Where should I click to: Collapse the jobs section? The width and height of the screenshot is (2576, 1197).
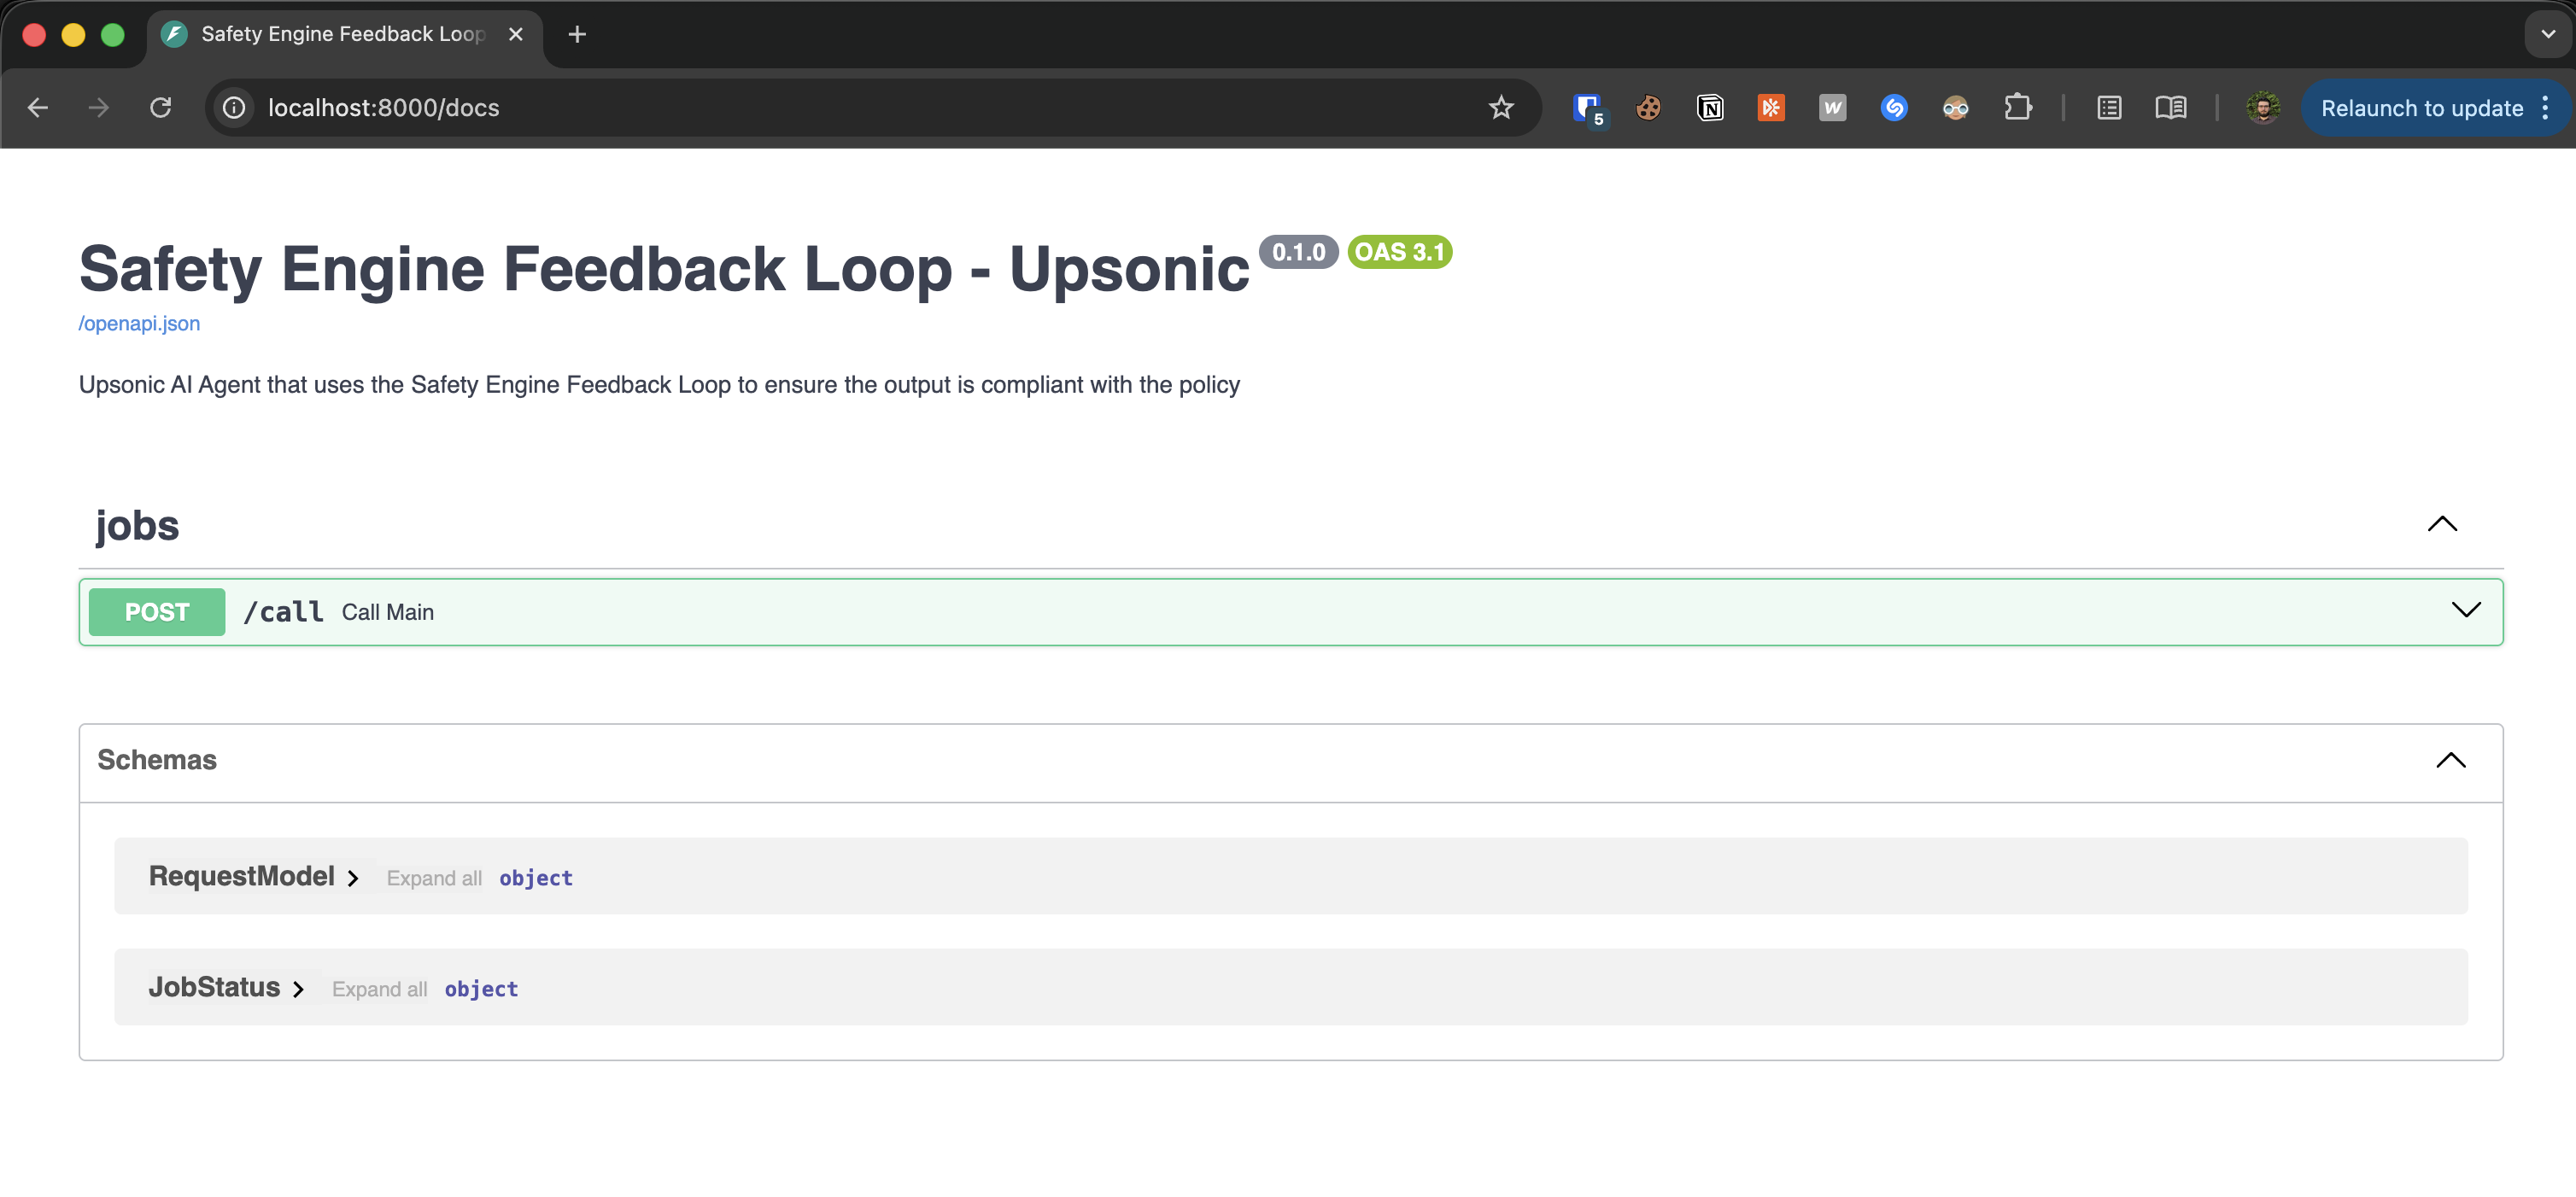2441,524
